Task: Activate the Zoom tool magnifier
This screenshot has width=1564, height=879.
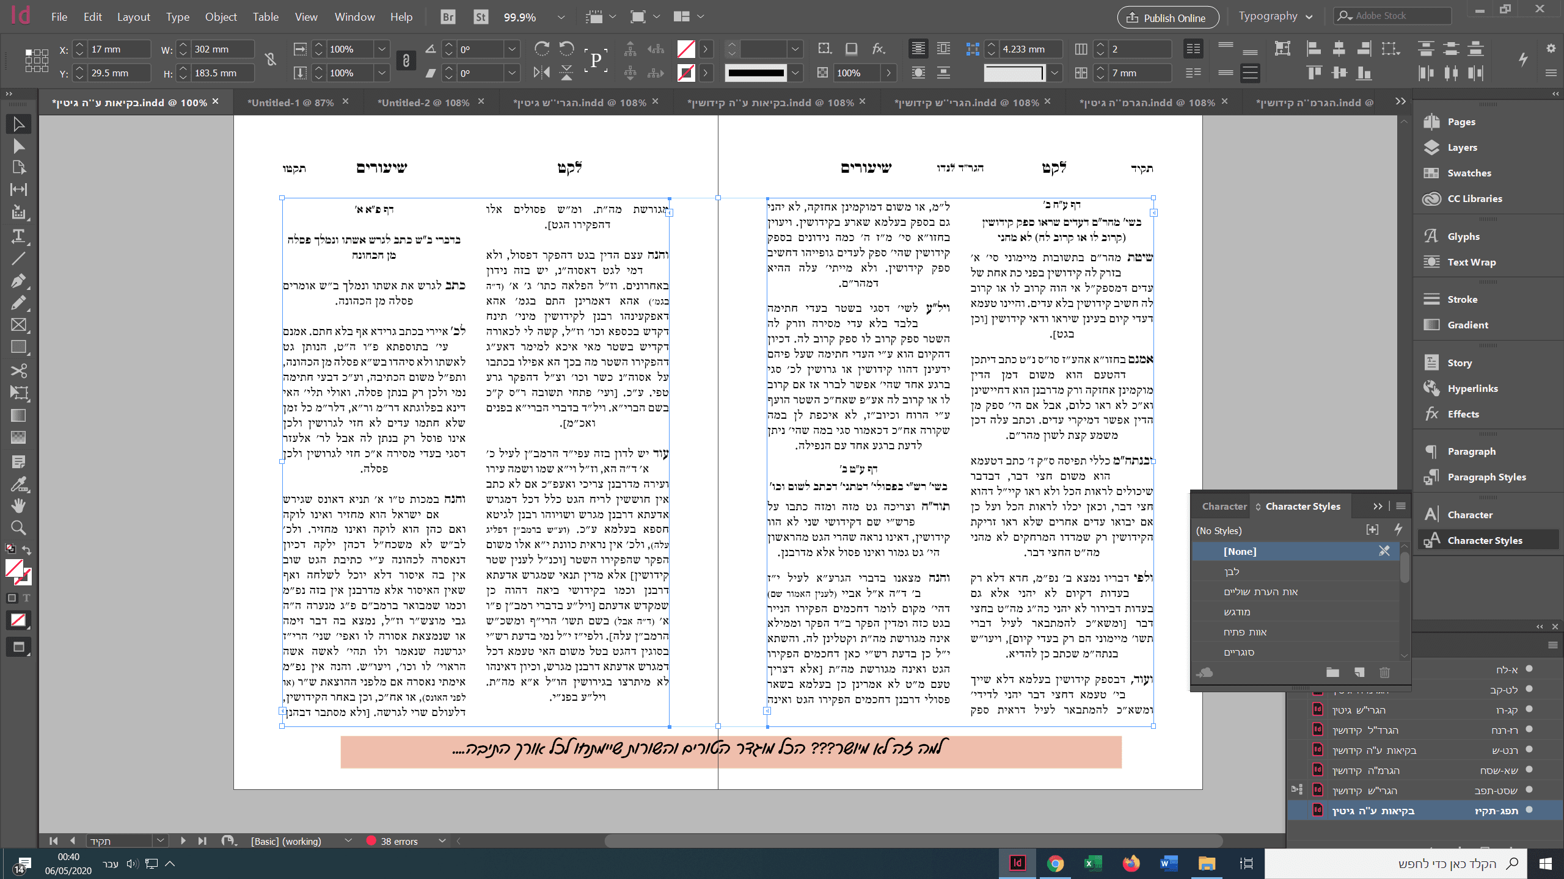Action: [18, 527]
